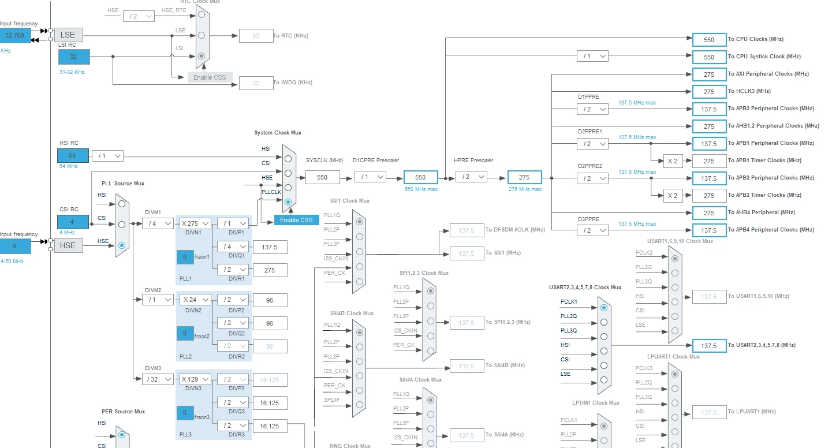Select PCLK1 for the USART2,3,4,5,7,8 Clock Mux

[604, 308]
